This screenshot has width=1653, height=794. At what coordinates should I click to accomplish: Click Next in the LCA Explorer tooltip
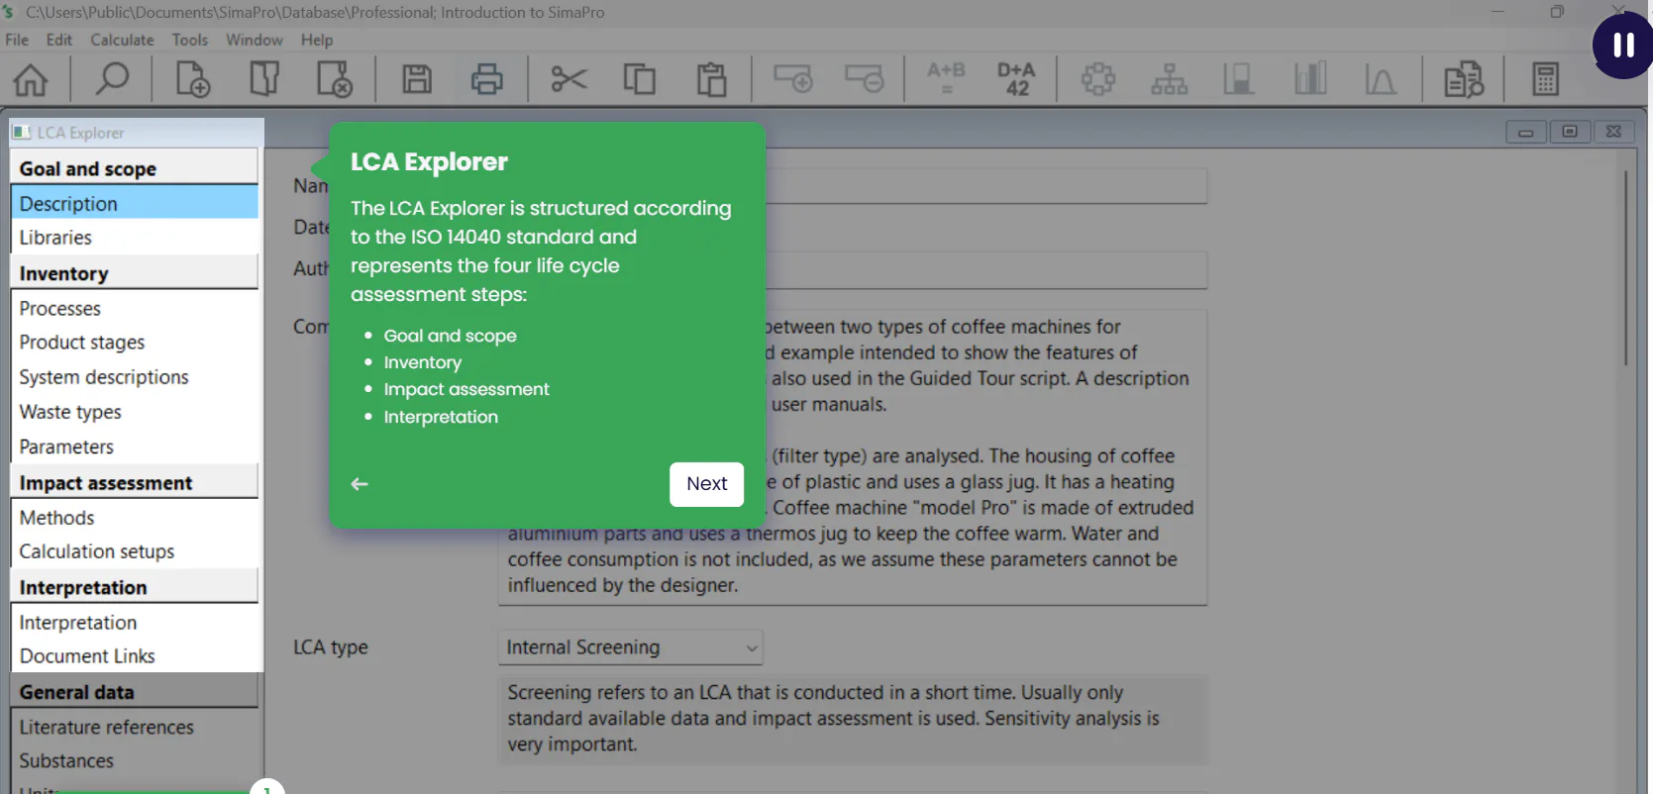[x=706, y=484]
